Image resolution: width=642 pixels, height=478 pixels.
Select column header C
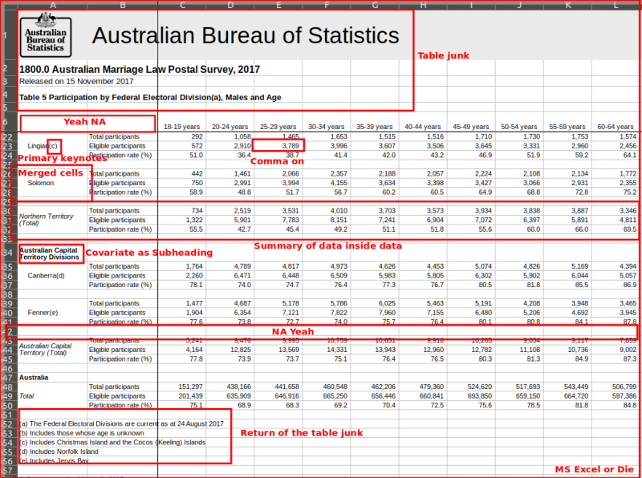(182, 5)
